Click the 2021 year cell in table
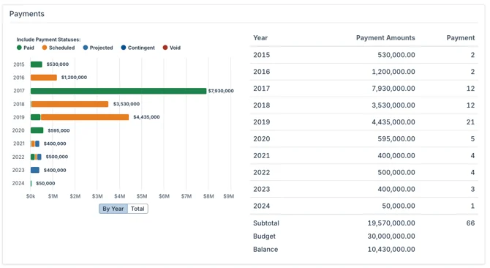This screenshot has height=268, width=490. (x=262, y=156)
